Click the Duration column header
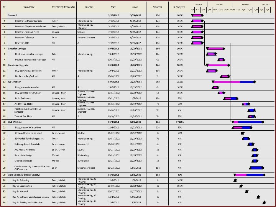 pos(158,7)
